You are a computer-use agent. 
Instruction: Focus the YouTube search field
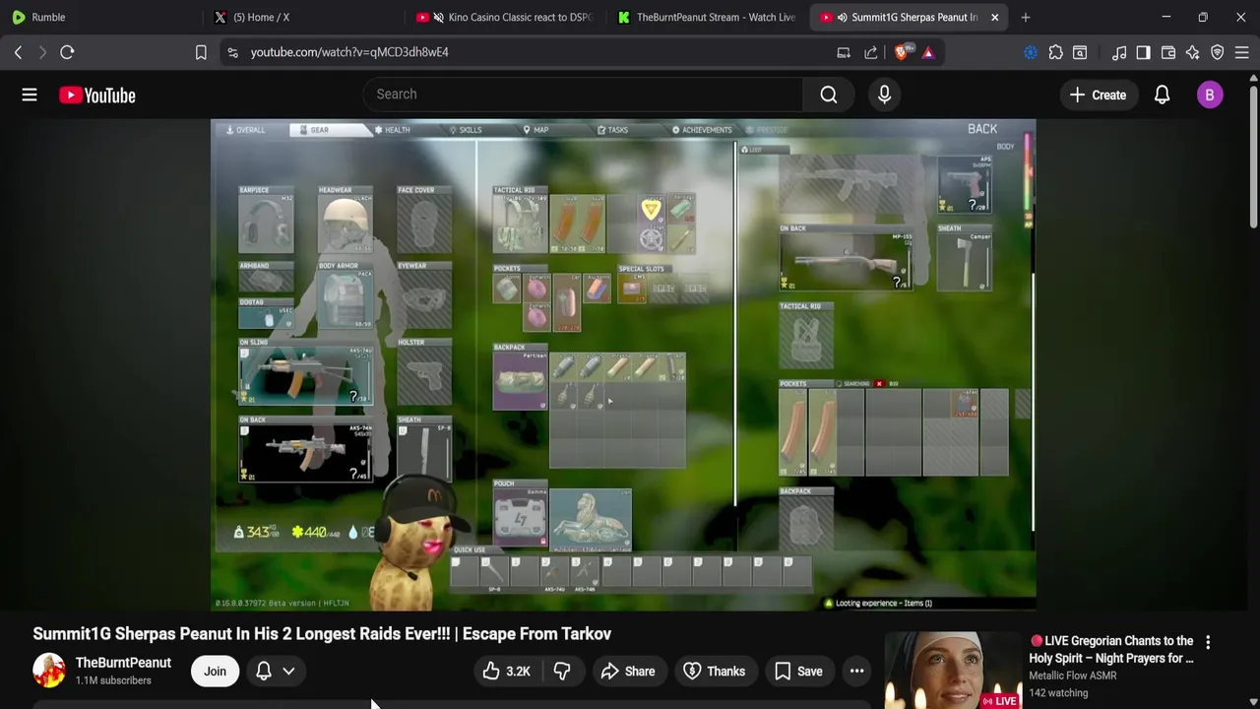(x=583, y=95)
